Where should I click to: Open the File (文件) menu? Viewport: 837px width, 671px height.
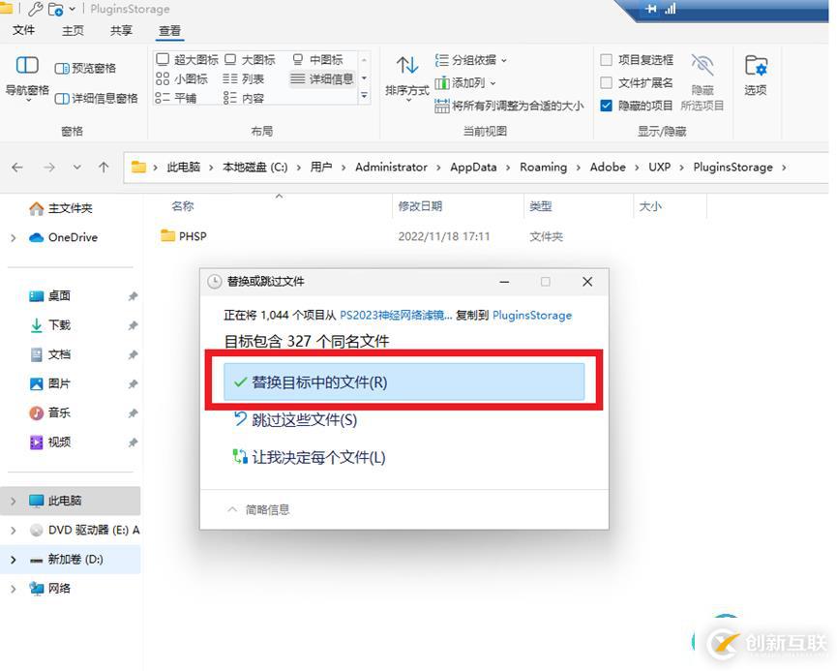coord(23,30)
